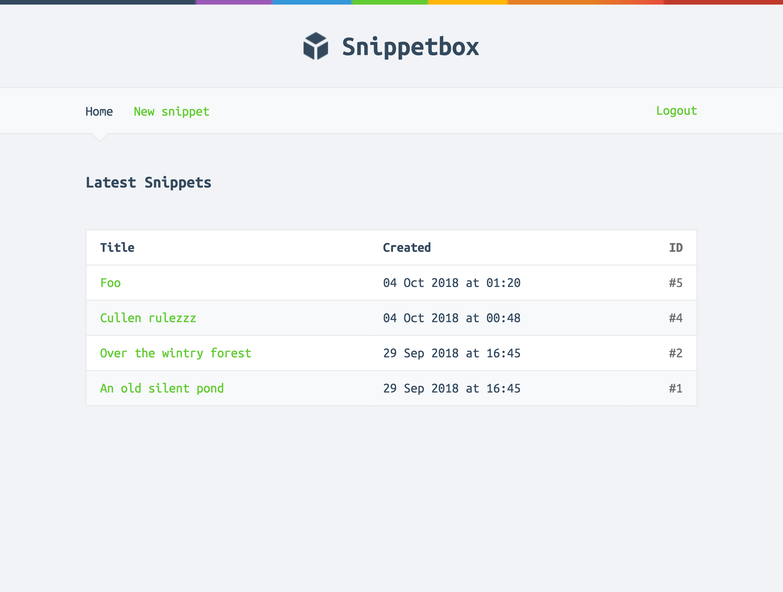Image resolution: width=783 pixels, height=592 pixels.
Task: Open the An old silent pond snippet
Action: 162,389
